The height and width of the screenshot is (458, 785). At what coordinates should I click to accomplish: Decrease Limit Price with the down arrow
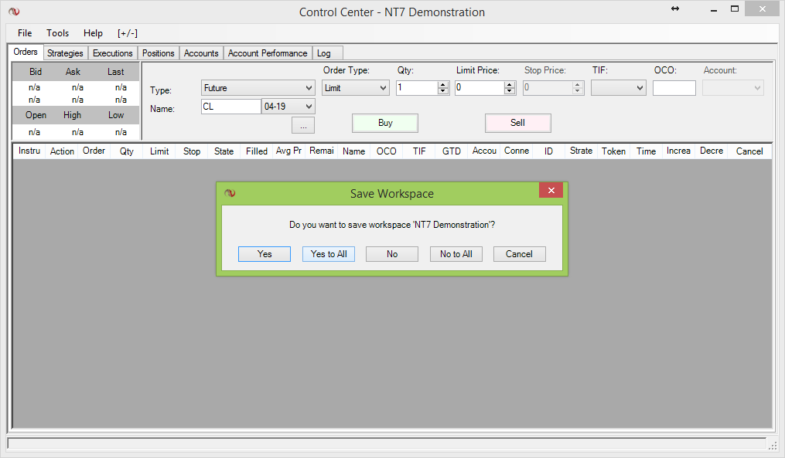(510, 91)
